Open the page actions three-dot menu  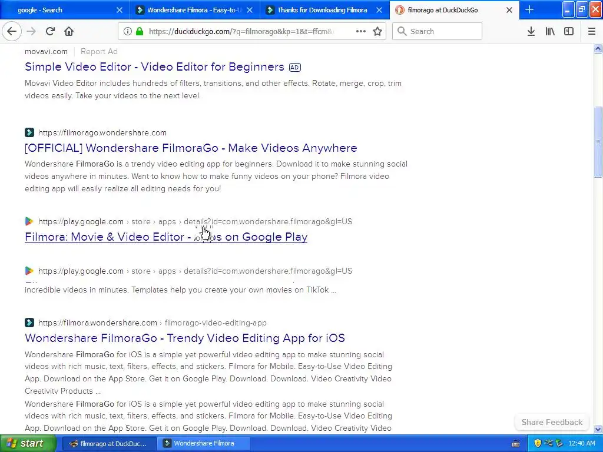[x=361, y=31]
